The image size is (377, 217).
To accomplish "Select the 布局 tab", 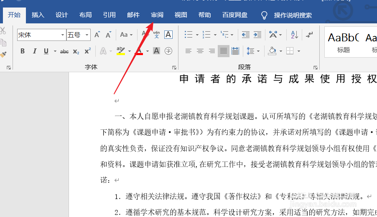I will click(x=86, y=15).
